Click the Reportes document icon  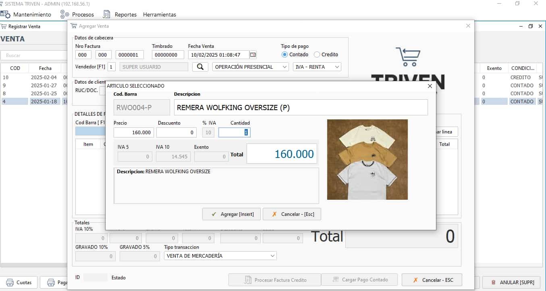coord(107,14)
